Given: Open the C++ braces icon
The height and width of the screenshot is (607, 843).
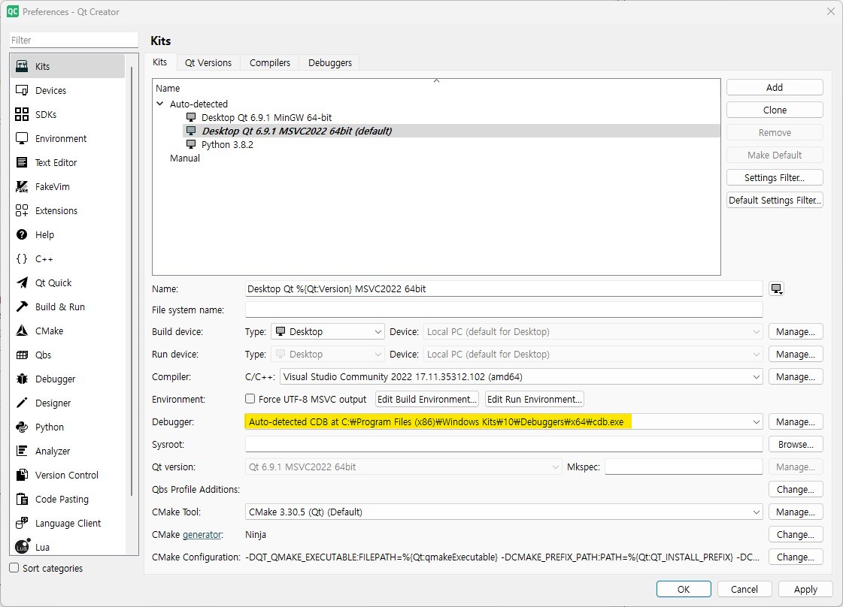Looking at the screenshot, I should click(22, 259).
